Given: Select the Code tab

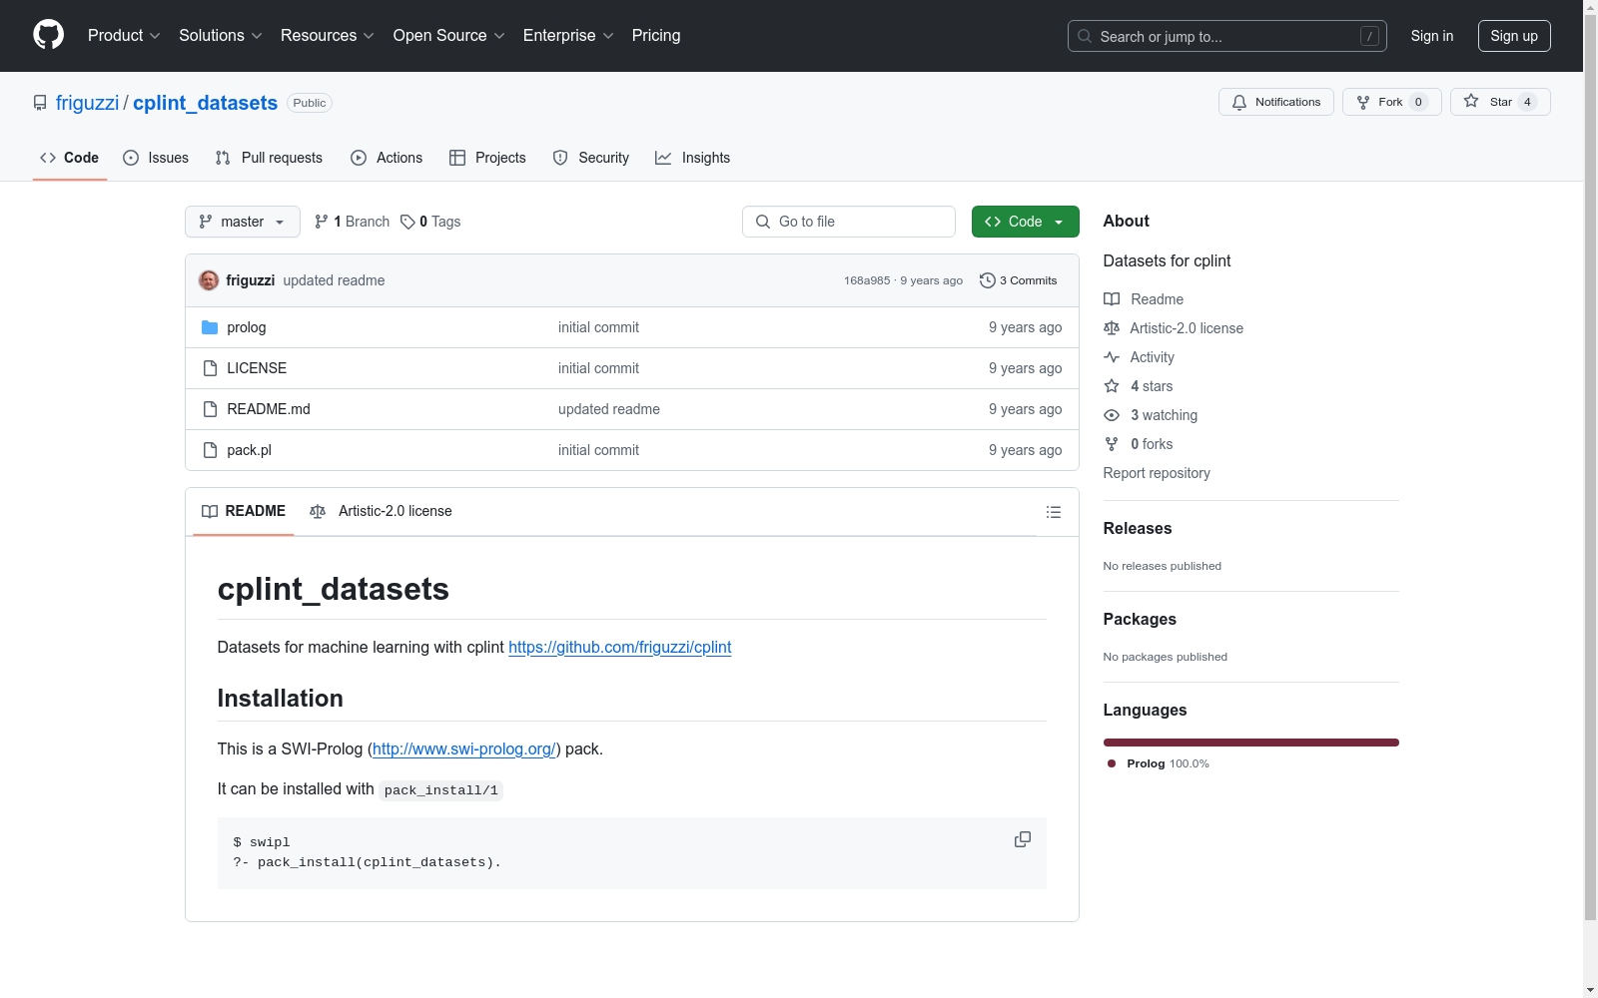Looking at the screenshot, I should [x=70, y=158].
